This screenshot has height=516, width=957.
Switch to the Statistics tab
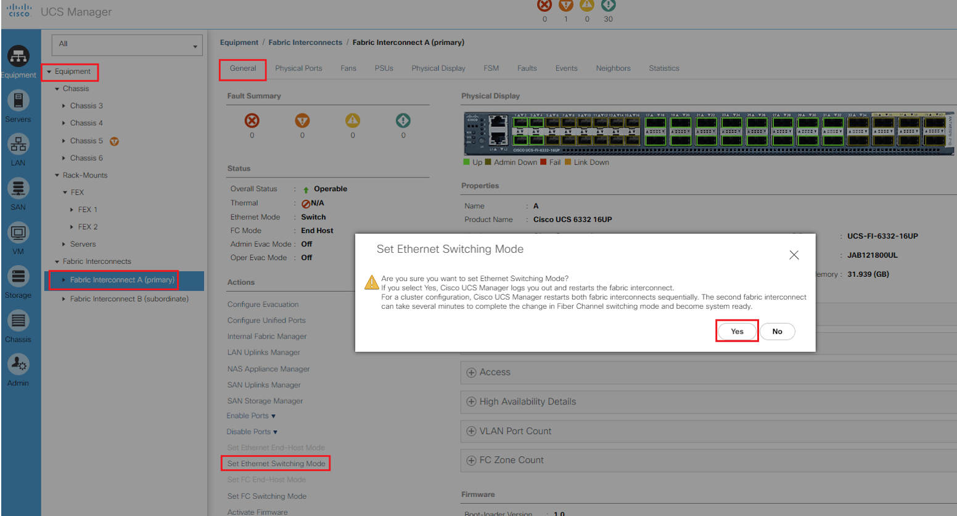(664, 68)
